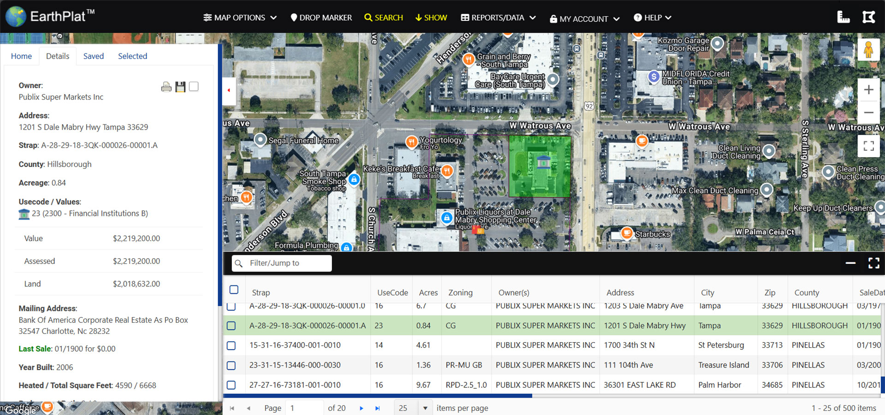Print the parcel details
The width and height of the screenshot is (885, 415).
(166, 87)
